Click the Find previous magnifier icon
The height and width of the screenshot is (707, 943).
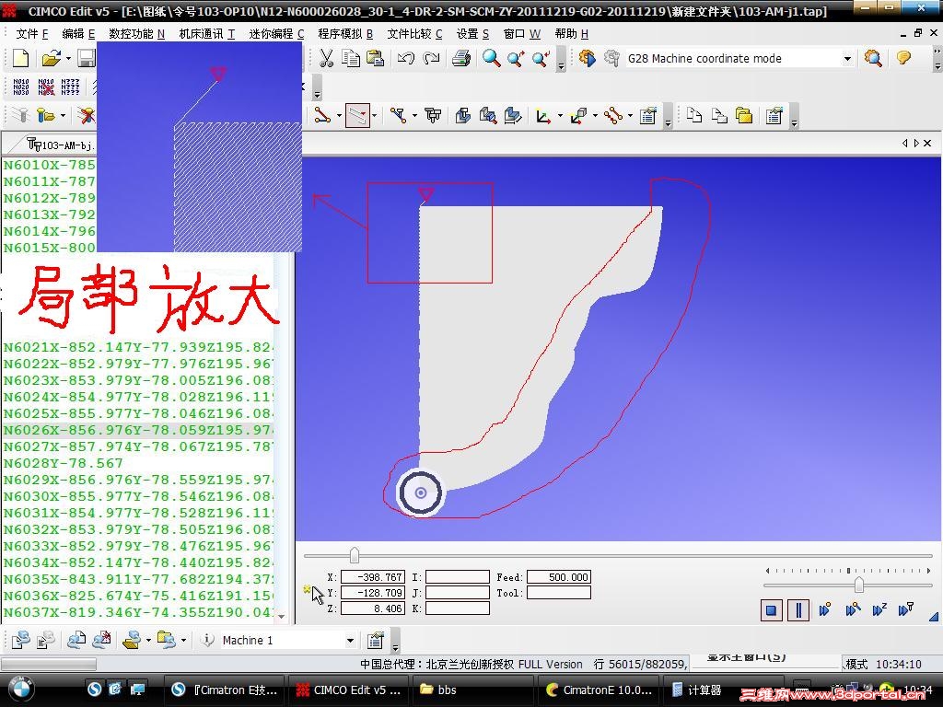pyautogui.click(x=516, y=58)
